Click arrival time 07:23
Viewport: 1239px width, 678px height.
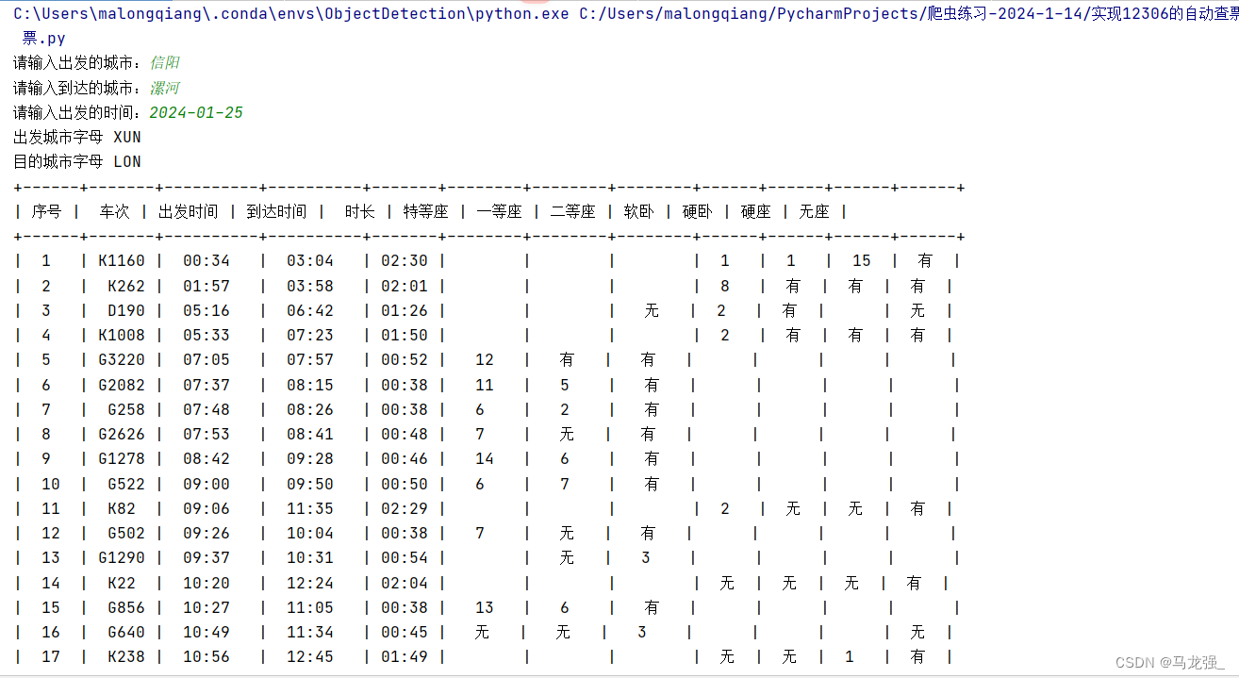tap(310, 335)
